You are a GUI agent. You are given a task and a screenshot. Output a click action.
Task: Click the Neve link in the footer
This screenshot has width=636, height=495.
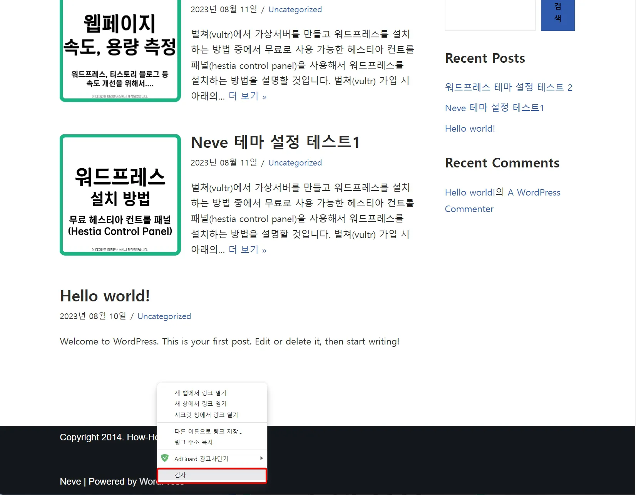[x=70, y=482]
